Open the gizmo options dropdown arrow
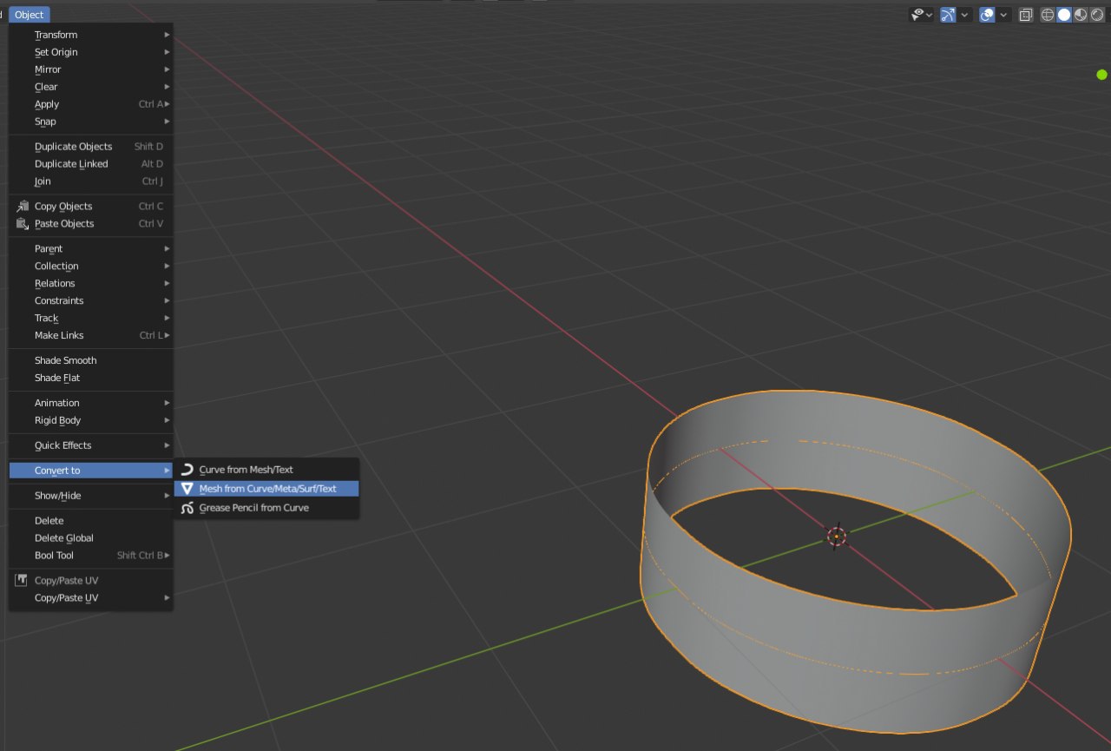1111x751 pixels. click(965, 15)
